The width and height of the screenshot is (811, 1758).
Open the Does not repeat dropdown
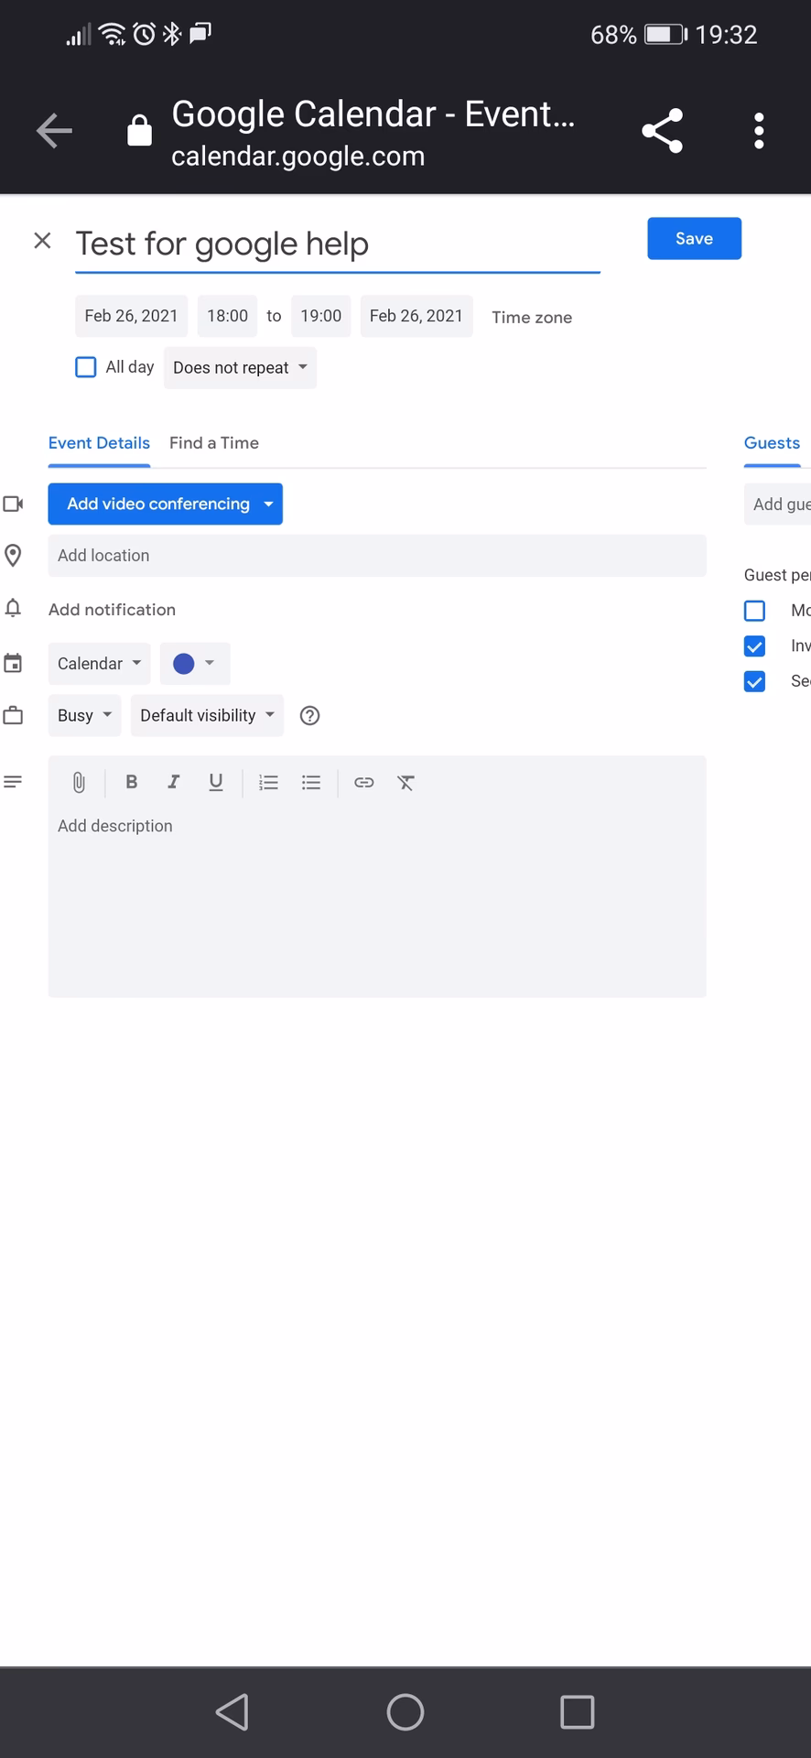240,368
